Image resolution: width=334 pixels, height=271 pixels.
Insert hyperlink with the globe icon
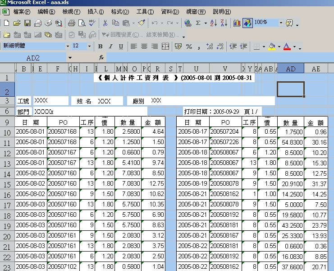coord(188,23)
